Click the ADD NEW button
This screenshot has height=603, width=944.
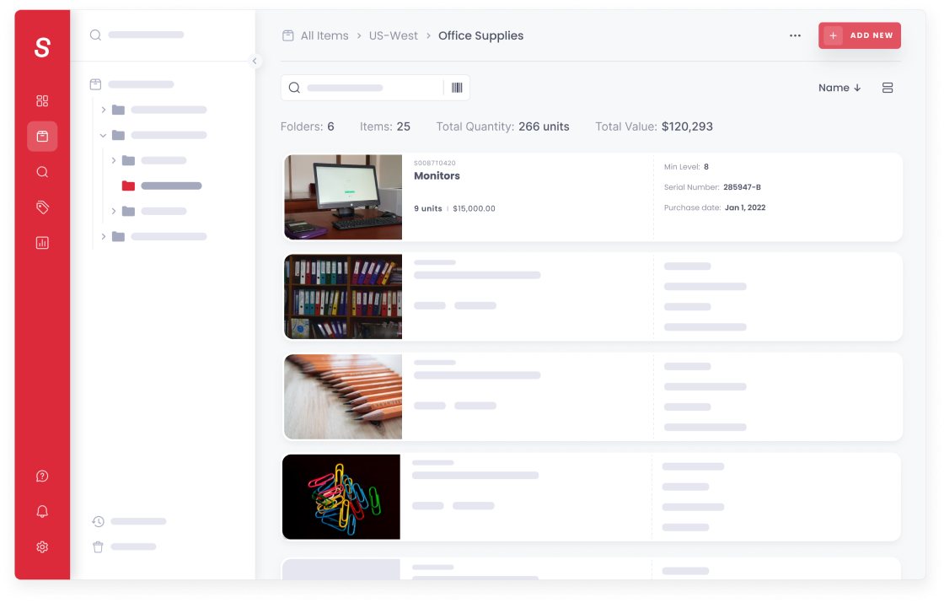pos(860,35)
